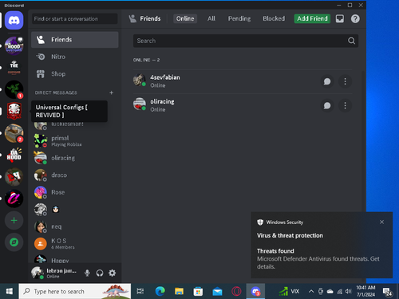Click the search magnifier icon in friends search
The image size is (399, 299).
pos(351,41)
